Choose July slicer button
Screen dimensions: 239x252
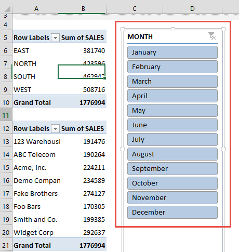(x=172, y=139)
